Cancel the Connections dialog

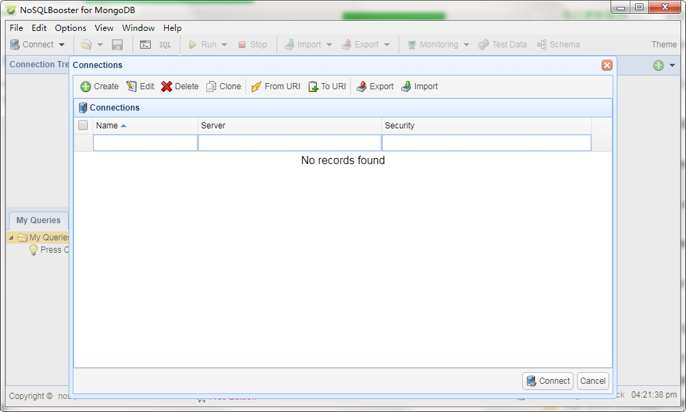click(x=593, y=381)
